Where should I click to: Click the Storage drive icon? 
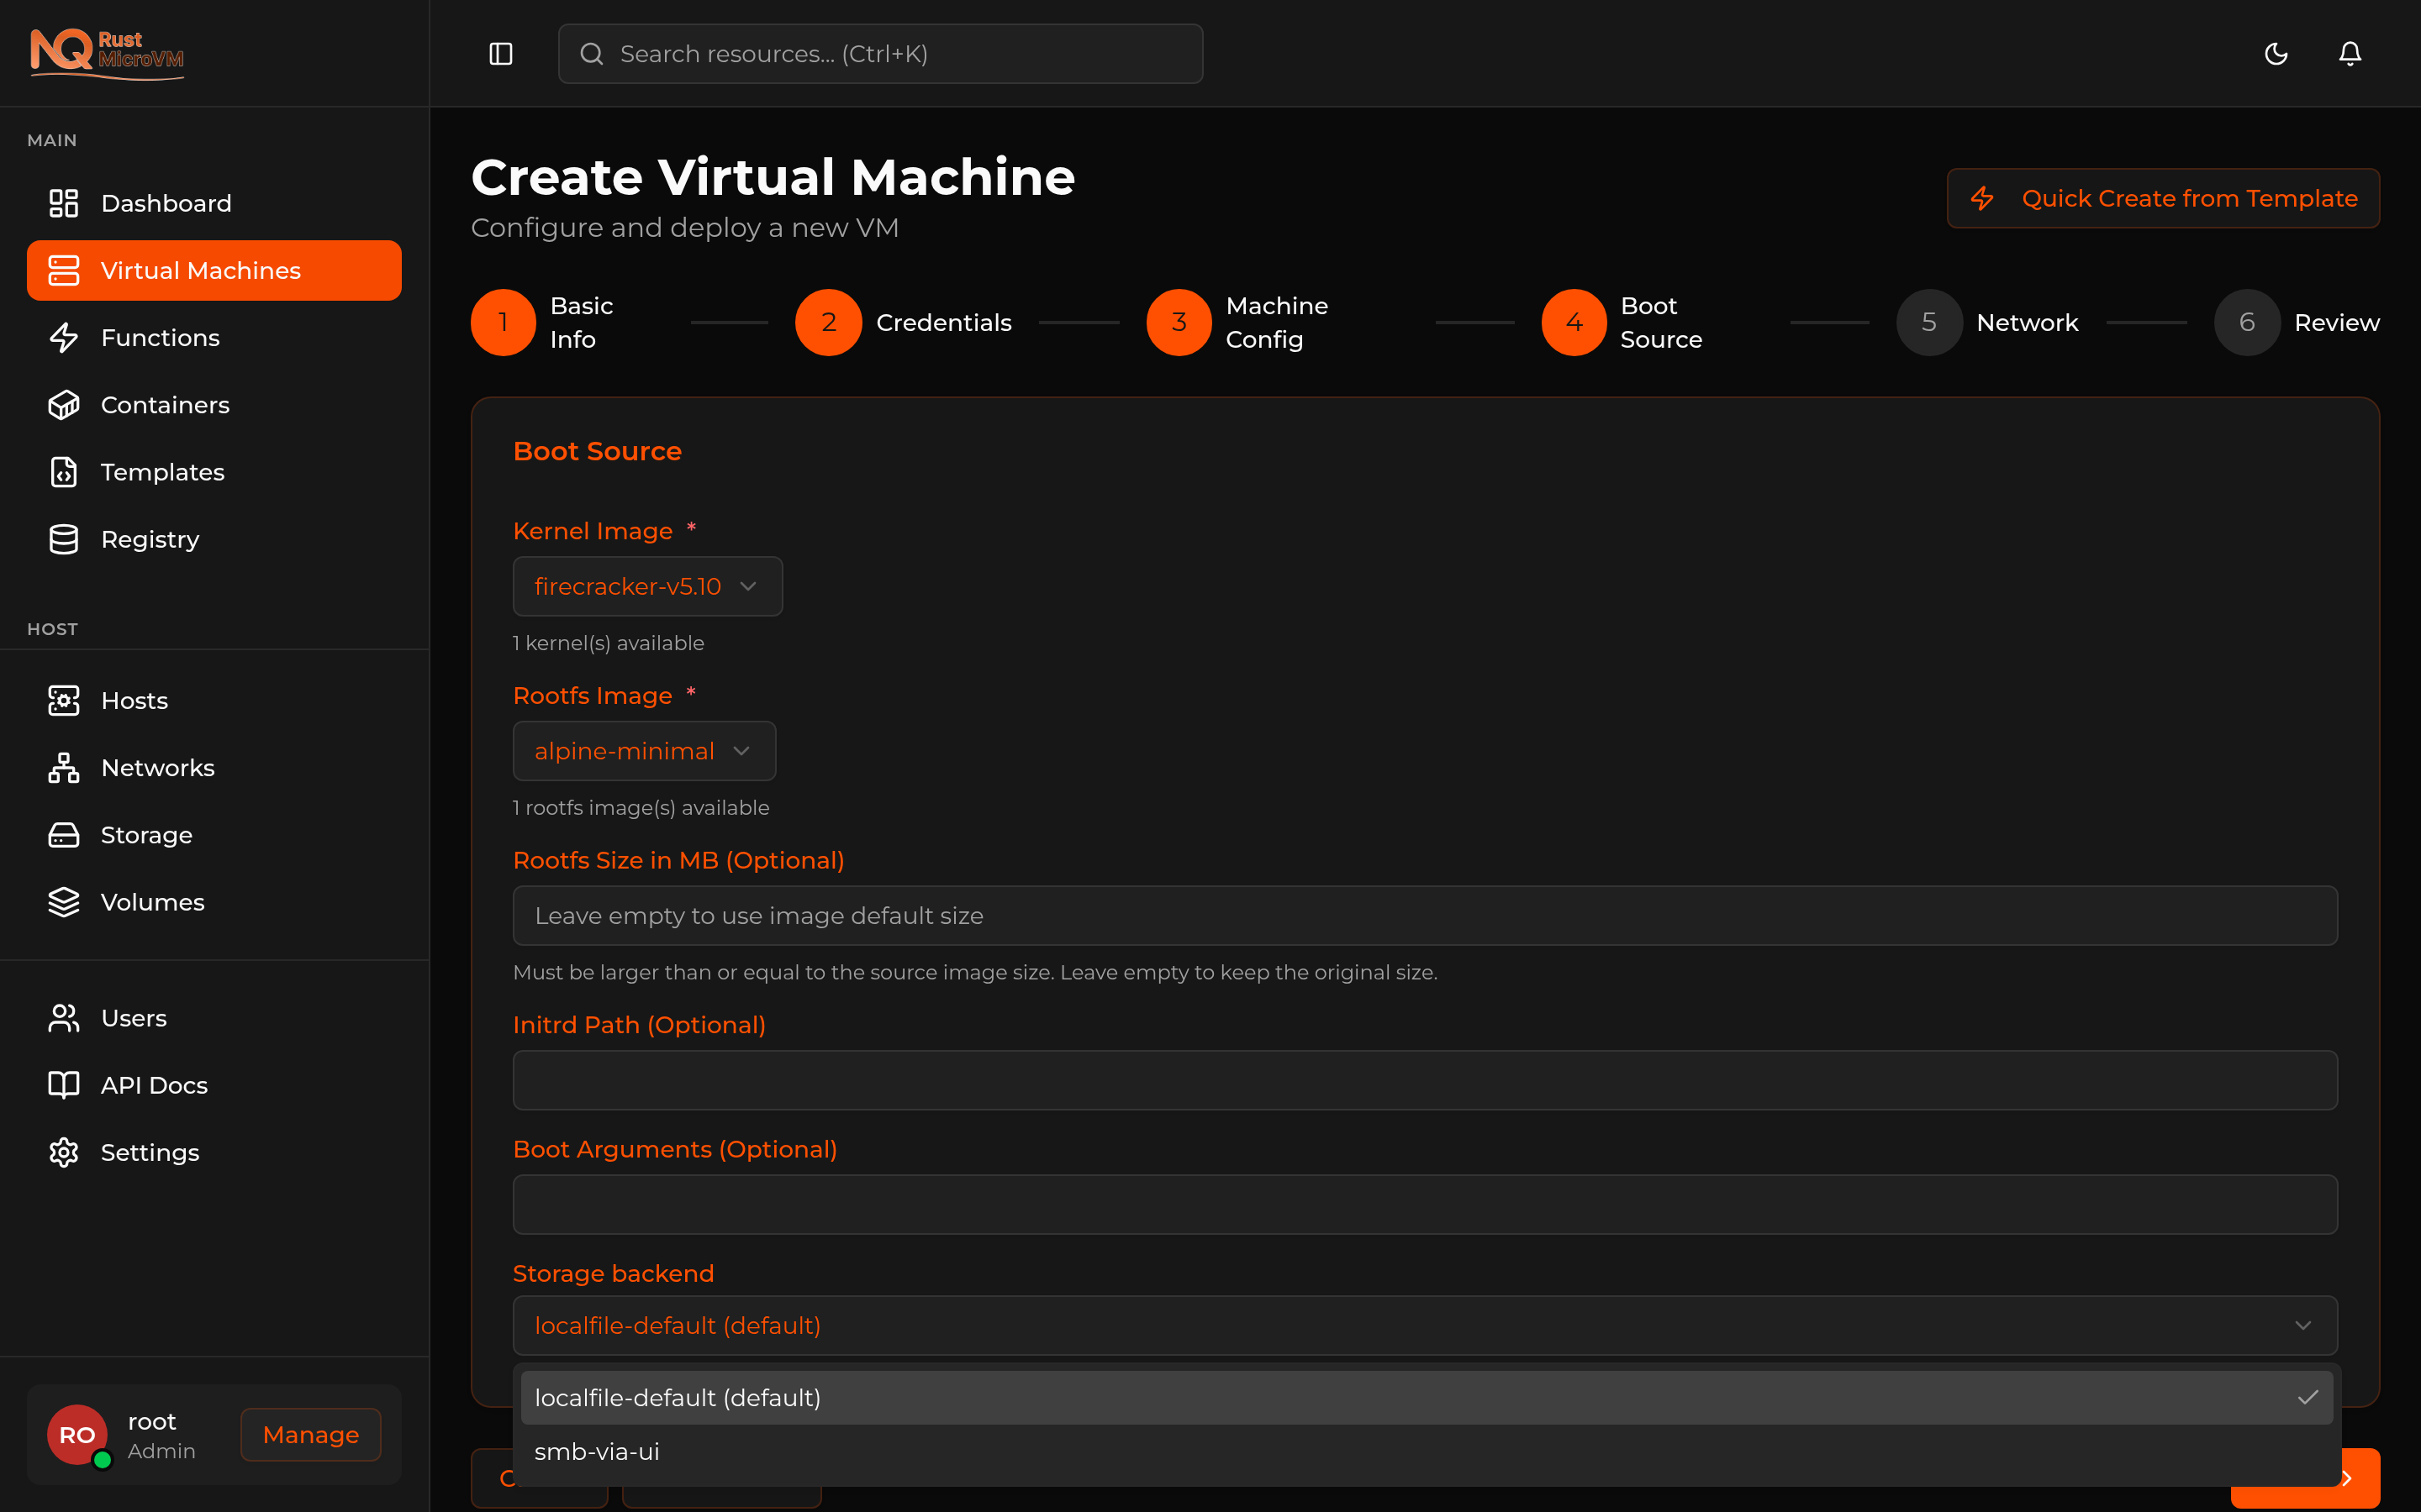tap(64, 835)
